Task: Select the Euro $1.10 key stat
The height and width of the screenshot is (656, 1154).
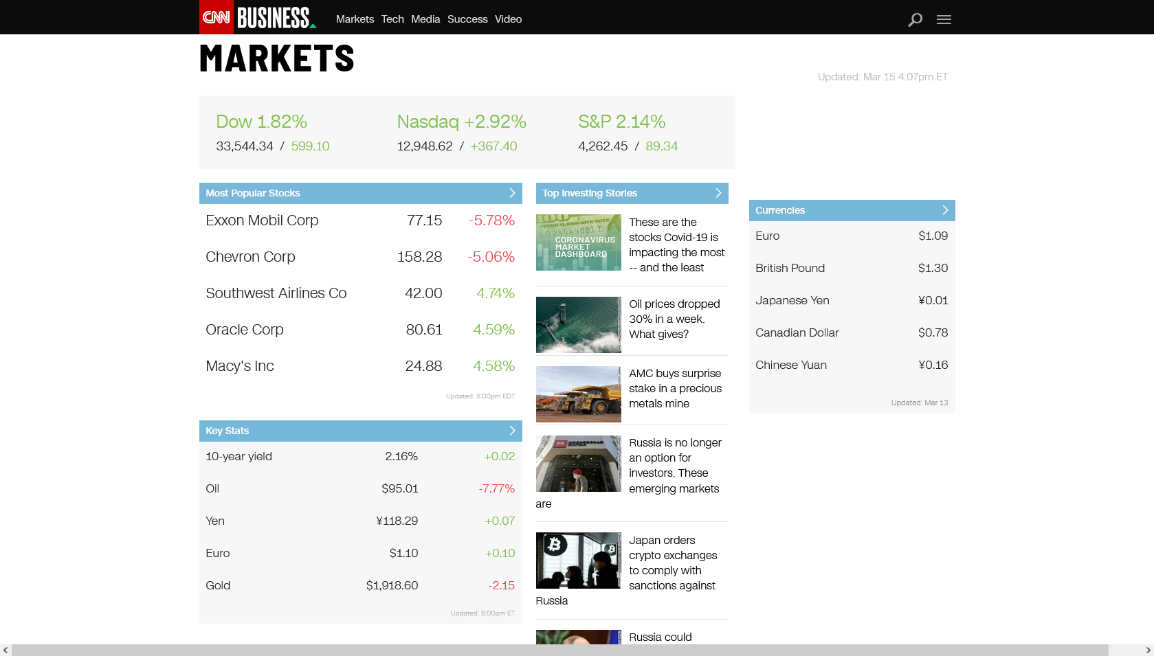Action: point(361,553)
